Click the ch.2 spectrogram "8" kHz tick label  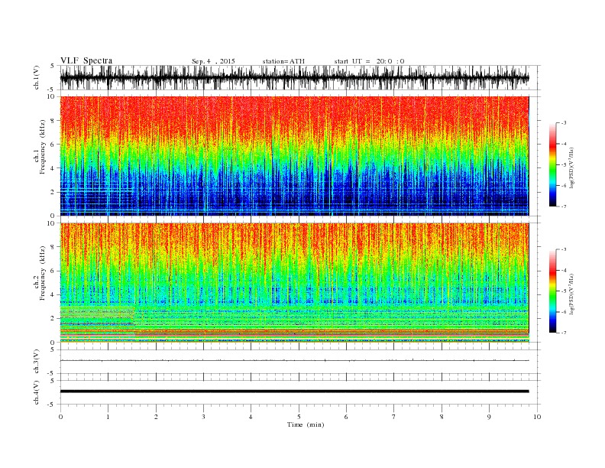coord(53,247)
